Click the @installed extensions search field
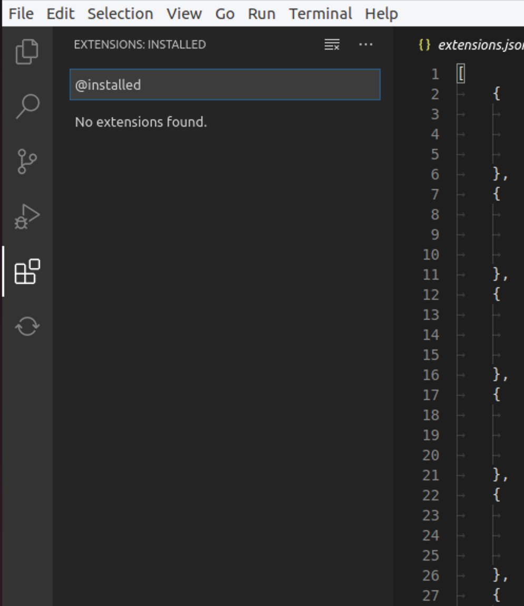The height and width of the screenshot is (606, 524). pos(225,84)
